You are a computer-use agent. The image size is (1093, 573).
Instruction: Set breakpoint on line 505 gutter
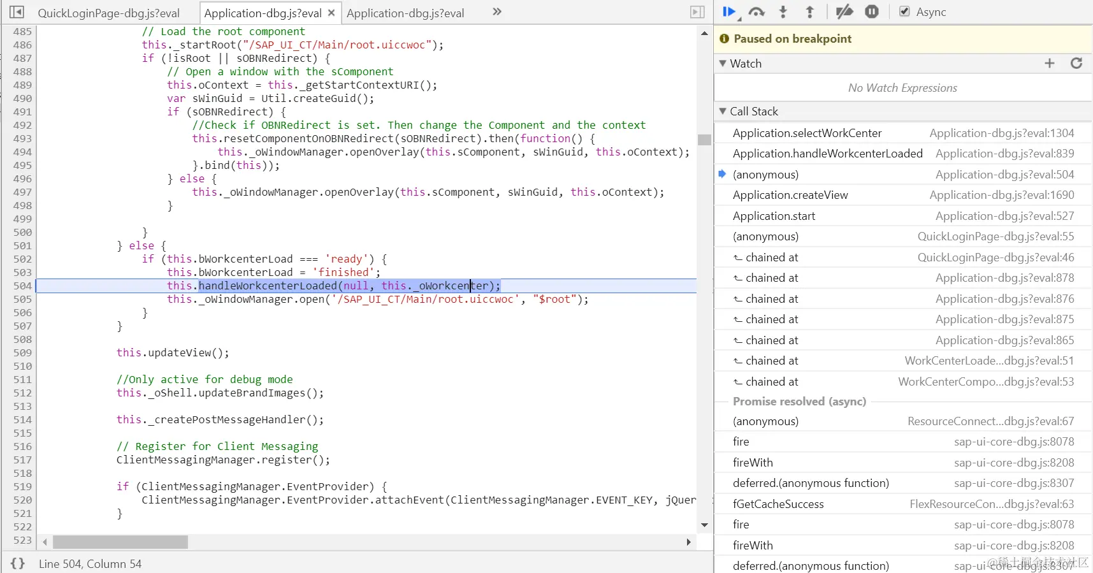coord(22,300)
